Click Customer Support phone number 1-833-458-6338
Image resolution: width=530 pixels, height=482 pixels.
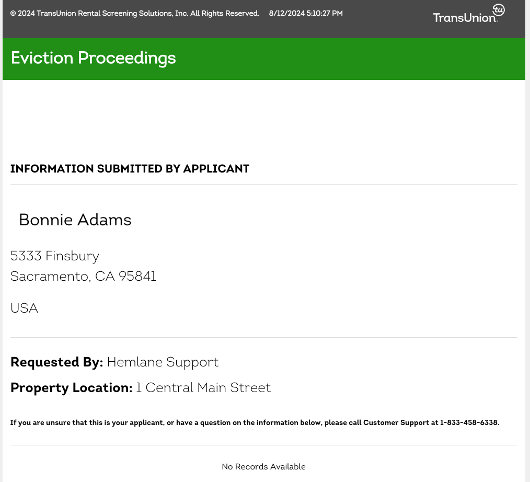click(x=469, y=422)
